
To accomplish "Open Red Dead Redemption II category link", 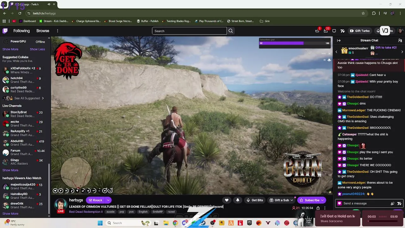I will 86,212.
